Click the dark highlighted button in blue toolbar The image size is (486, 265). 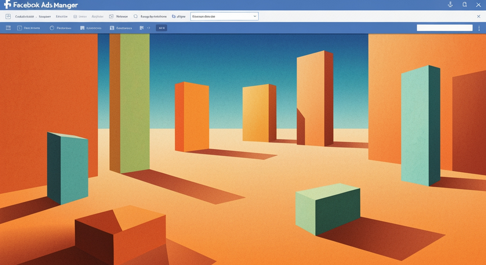click(x=161, y=28)
